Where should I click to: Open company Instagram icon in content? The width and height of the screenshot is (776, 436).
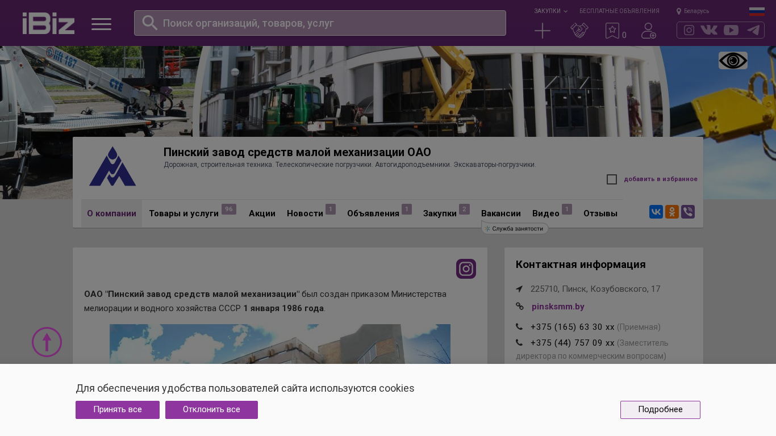(x=466, y=269)
